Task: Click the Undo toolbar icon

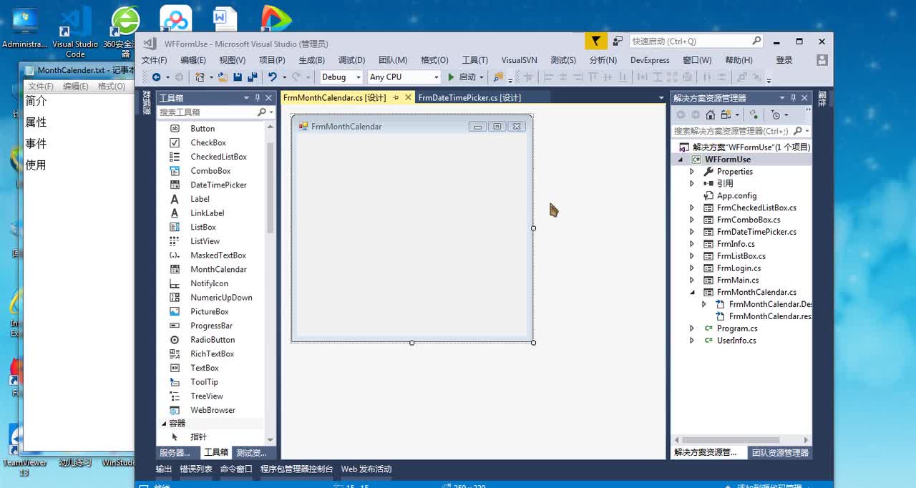Action: [273, 77]
